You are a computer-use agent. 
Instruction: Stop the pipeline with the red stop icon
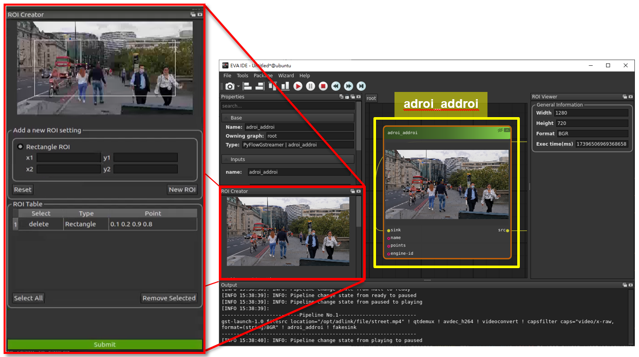coord(323,86)
